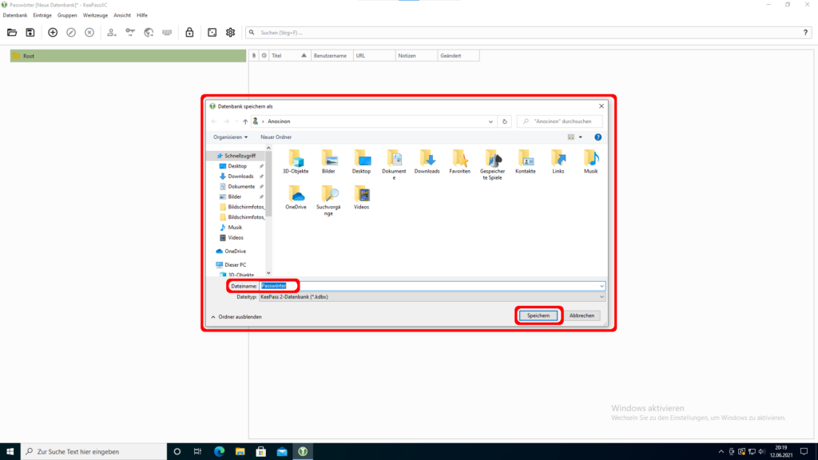The width and height of the screenshot is (818, 460).
Task: Open Microsoft Store from the taskbar
Action: pyautogui.click(x=261, y=452)
